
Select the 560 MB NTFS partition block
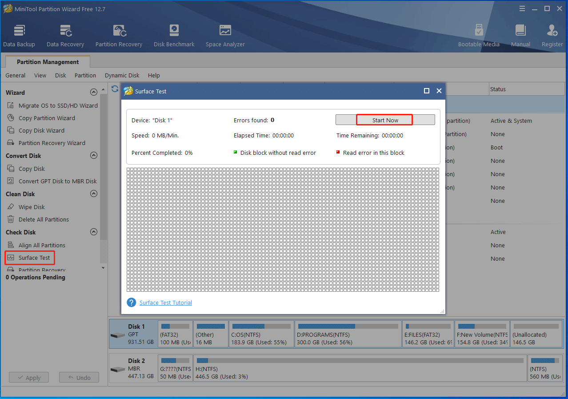click(x=545, y=368)
